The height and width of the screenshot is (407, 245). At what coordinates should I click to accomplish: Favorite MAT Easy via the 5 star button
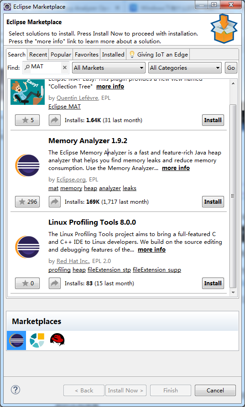[x=27, y=120]
